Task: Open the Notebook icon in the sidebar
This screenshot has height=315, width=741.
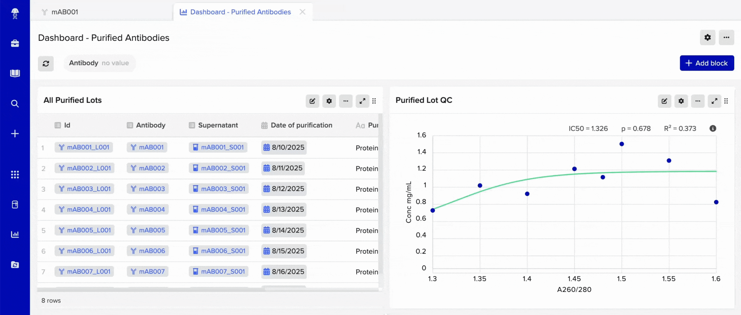Action: coord(15,73)
